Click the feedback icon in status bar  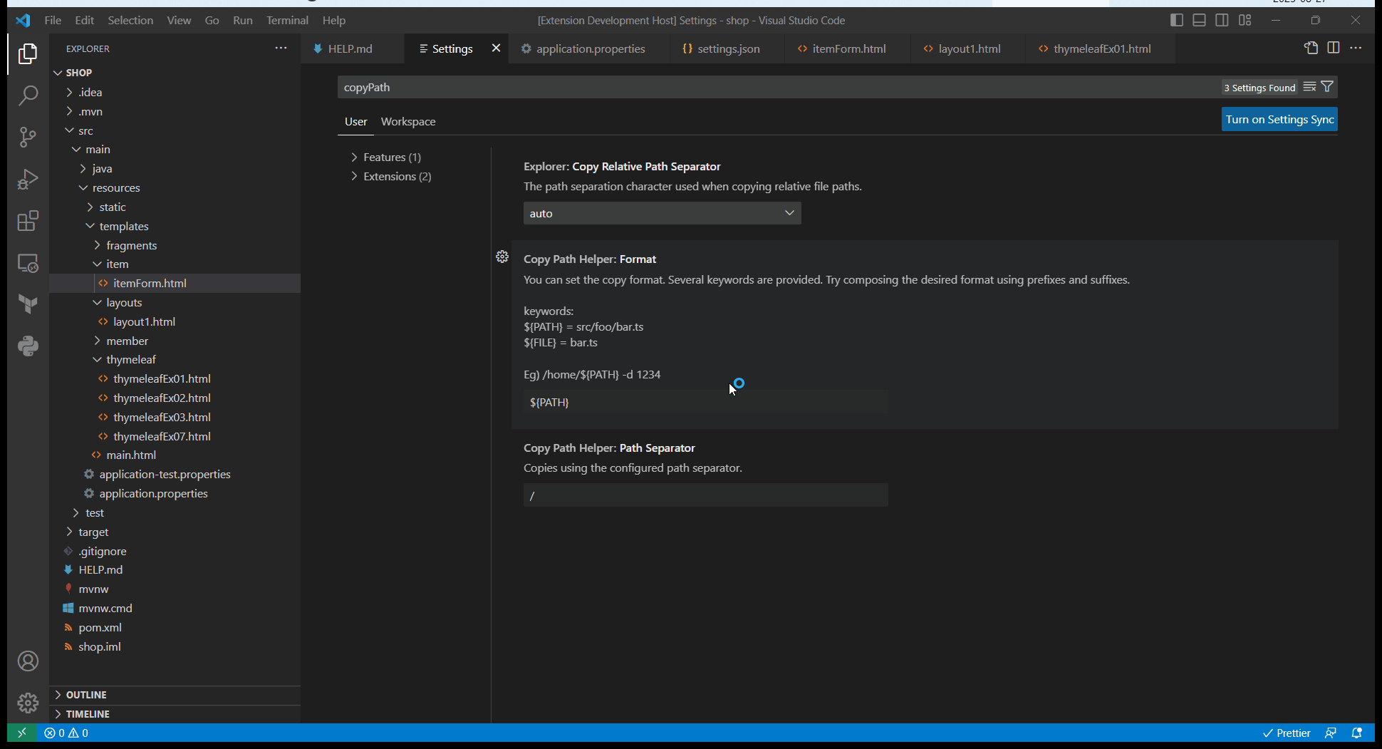(1331, 733)
